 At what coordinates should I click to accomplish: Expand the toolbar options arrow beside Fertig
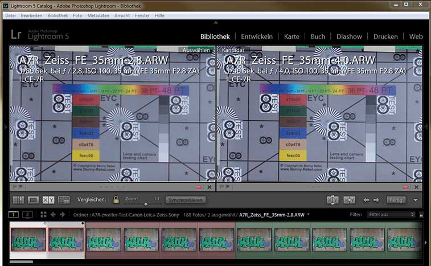pyautogui.click(x=416, y=200)
